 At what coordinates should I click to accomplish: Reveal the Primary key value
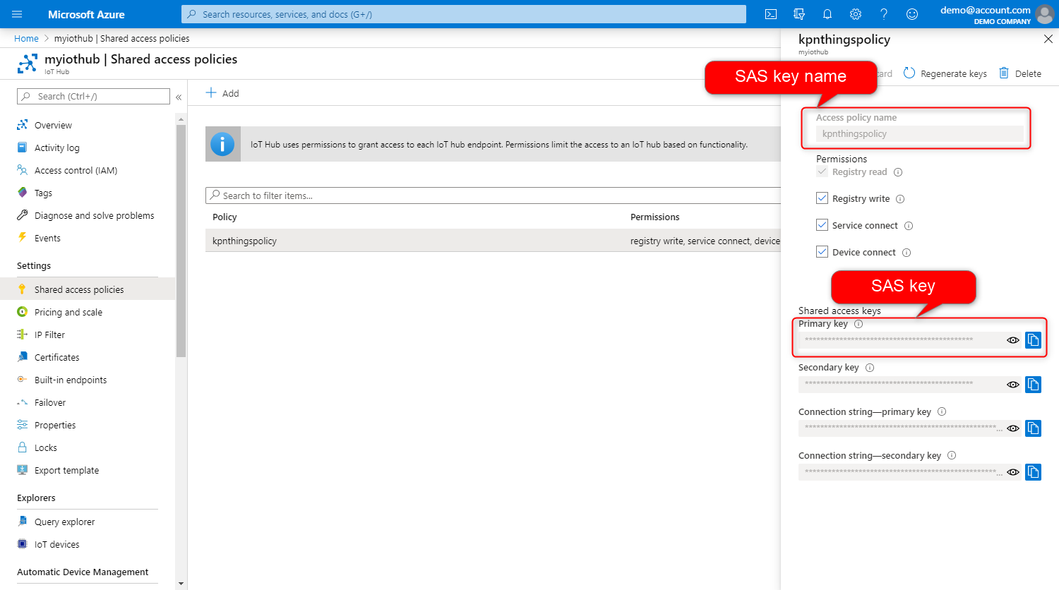point(1013,340)
